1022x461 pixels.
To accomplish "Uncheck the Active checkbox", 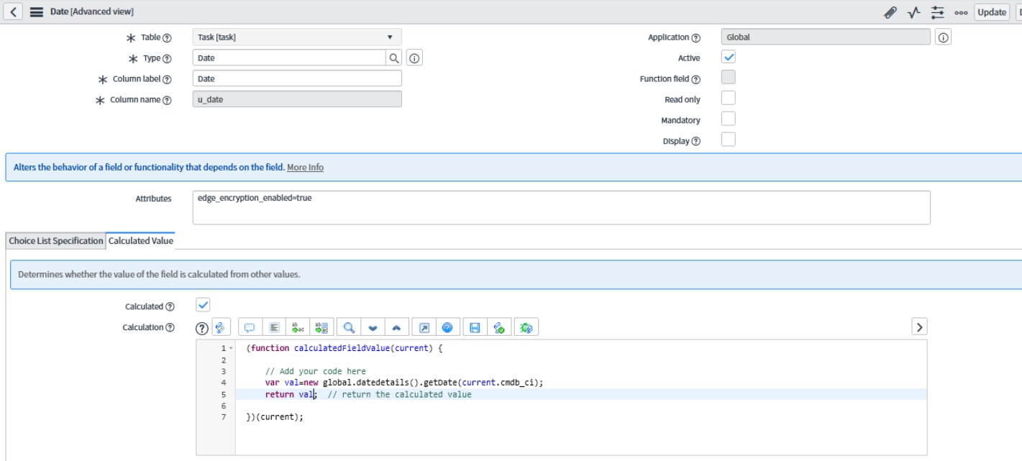I will (x=728, y=57).
